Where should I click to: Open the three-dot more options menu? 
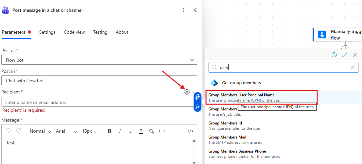point(184,10)
